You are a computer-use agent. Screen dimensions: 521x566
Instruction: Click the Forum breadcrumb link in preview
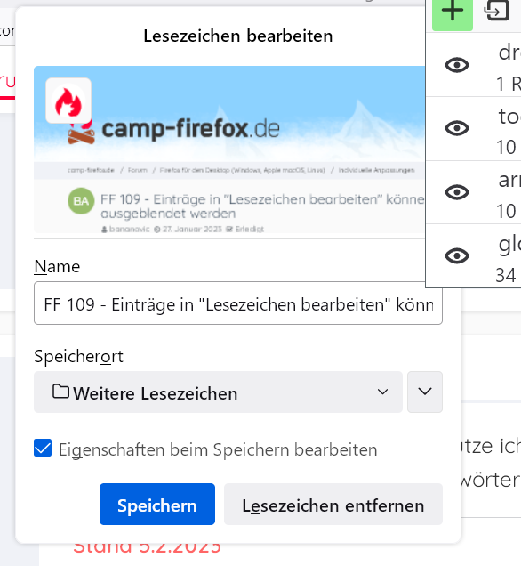coord(138,170)
